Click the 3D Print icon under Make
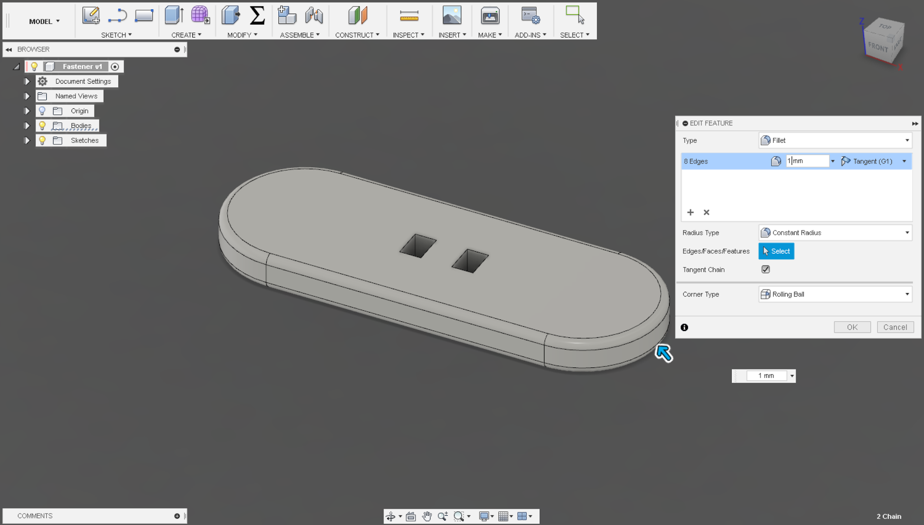Image resolution: width=924 pixels, height=525 pixels. [489, 16]
